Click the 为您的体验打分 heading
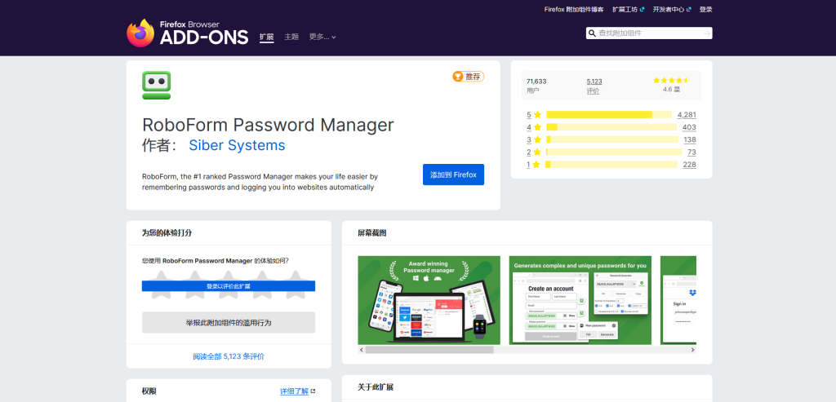836x402 pixels. coord(167,233)
